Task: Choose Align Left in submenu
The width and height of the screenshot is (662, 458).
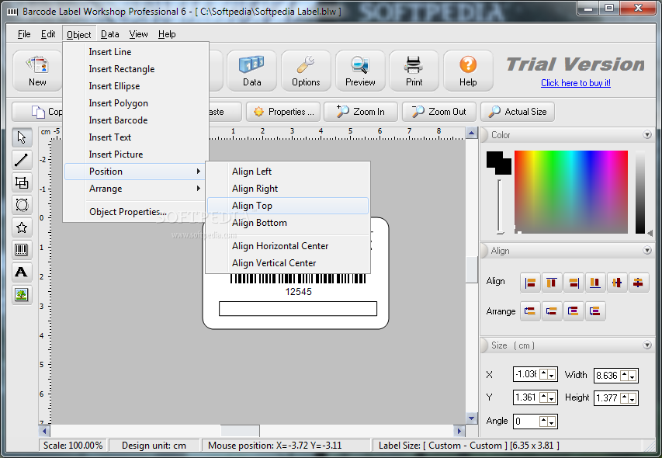Action: (x=288, y=172)
